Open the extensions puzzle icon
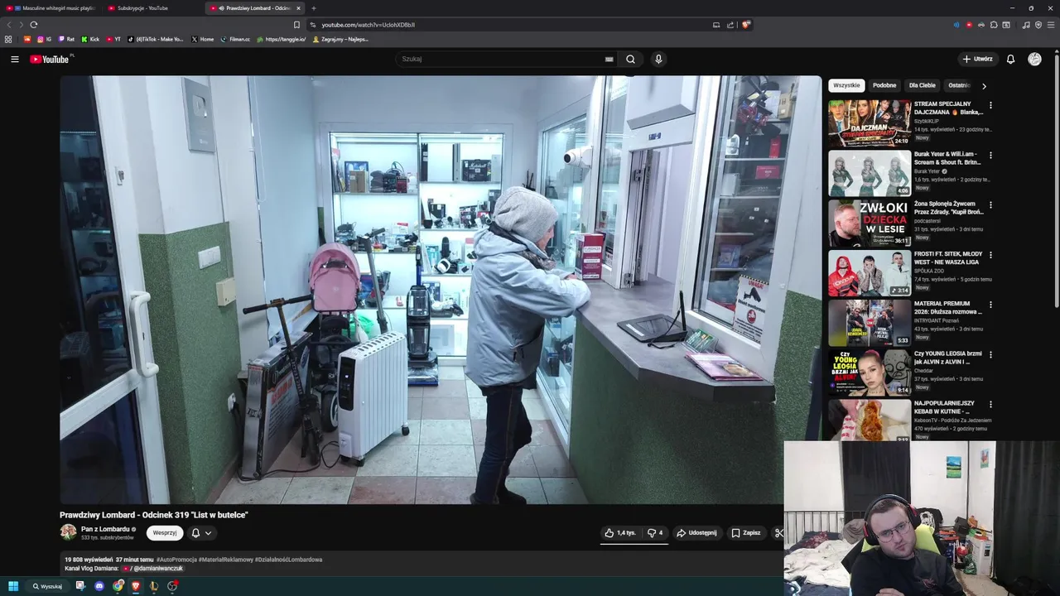 [994, 25]
